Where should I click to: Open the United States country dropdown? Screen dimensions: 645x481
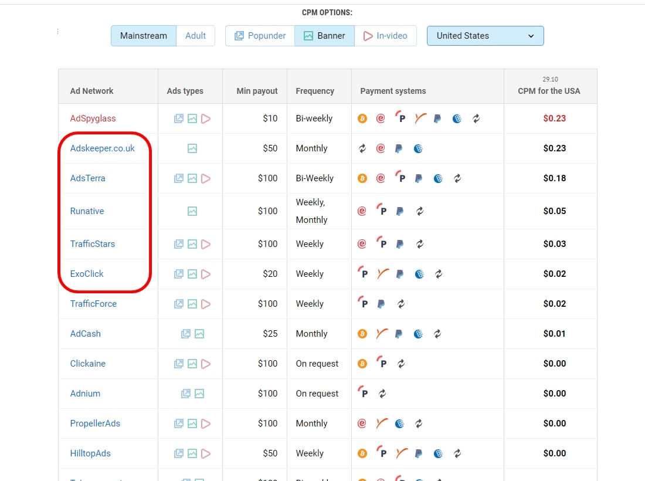click(x=486, y=36)
